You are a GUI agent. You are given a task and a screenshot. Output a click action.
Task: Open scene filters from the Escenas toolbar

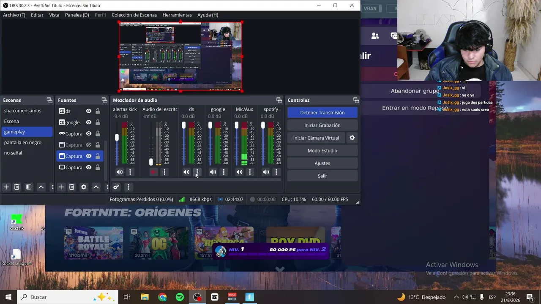click(x=29, y=187)
